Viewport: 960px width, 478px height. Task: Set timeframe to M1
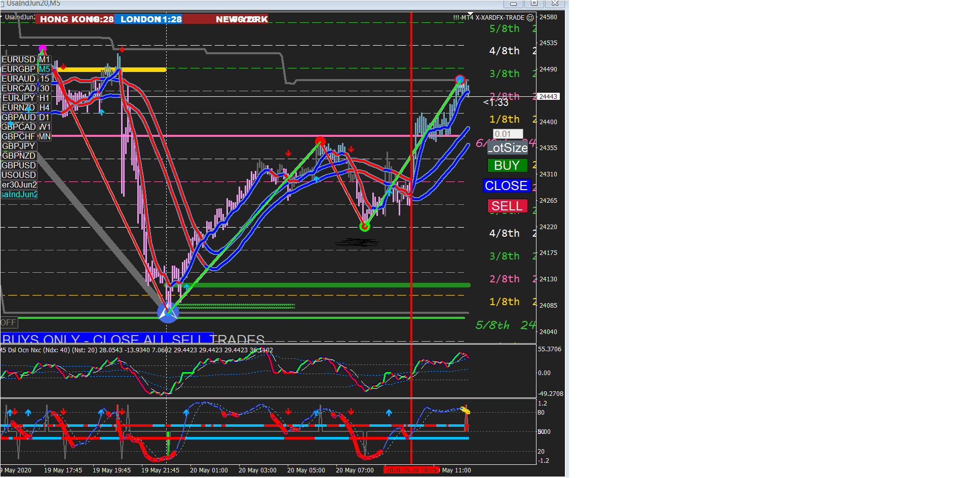tap(45, 59)
